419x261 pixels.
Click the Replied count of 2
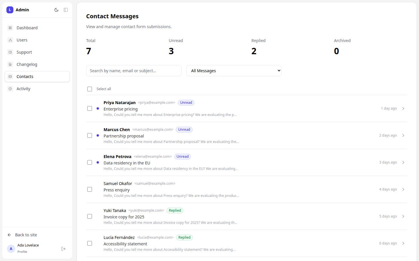point(254,51)
